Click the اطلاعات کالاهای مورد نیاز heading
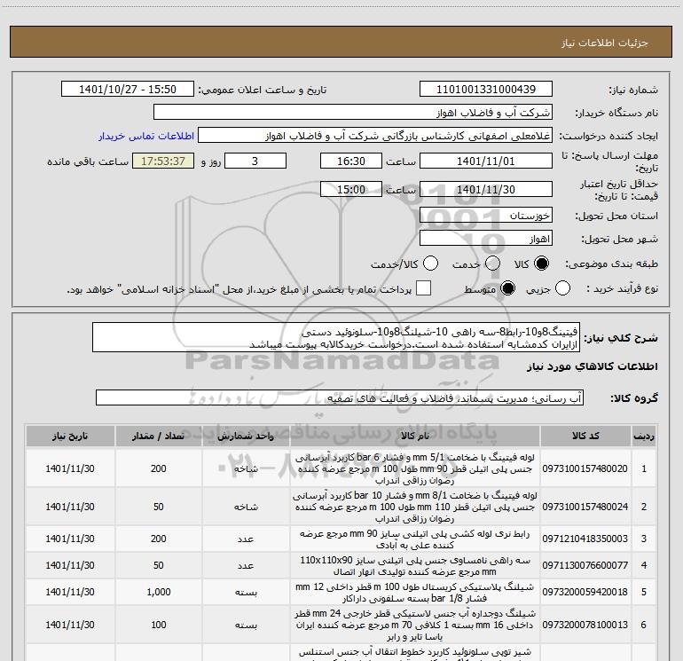 point(593,367)
